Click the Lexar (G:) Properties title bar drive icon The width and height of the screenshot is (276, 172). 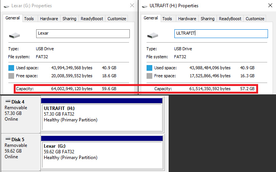pyautogui.click(x=6, y=6)
